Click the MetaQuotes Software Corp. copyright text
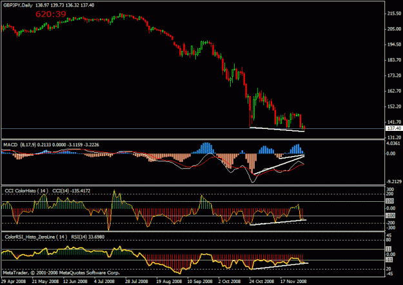 pos(61,273)
